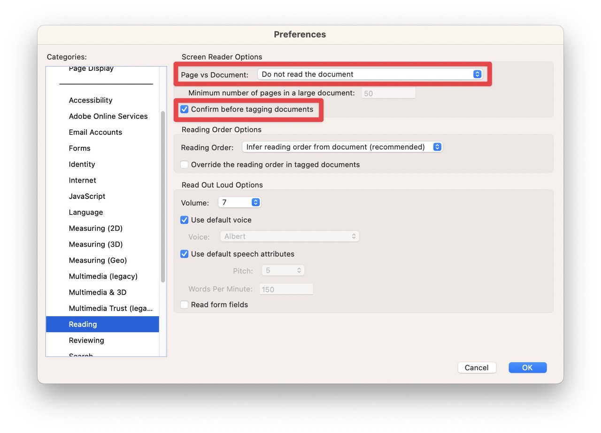Enable Override the reading order in tagged documents

tap(184, 164)
